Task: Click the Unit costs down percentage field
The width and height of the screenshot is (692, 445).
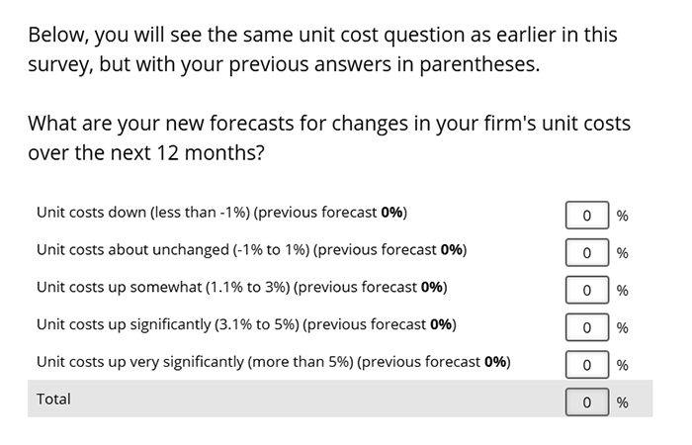Action: (x=587, y=215)
